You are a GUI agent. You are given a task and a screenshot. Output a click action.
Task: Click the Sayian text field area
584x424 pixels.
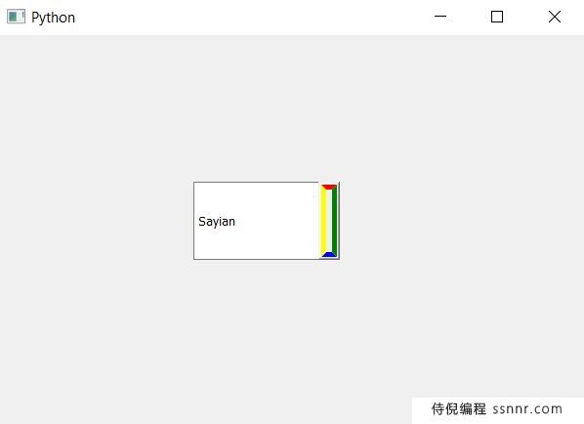pos(256,221)
